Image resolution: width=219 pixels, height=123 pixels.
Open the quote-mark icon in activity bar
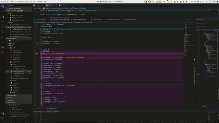pyautogui.click(x=2, y=47)
